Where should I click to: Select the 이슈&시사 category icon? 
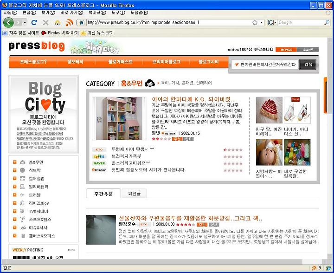point(23,227)
